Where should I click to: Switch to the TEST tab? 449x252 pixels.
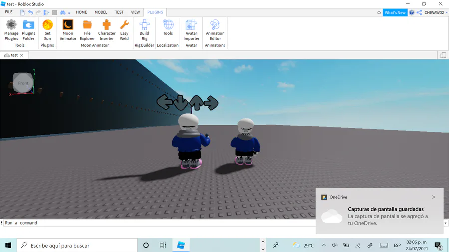click(119, 12)
